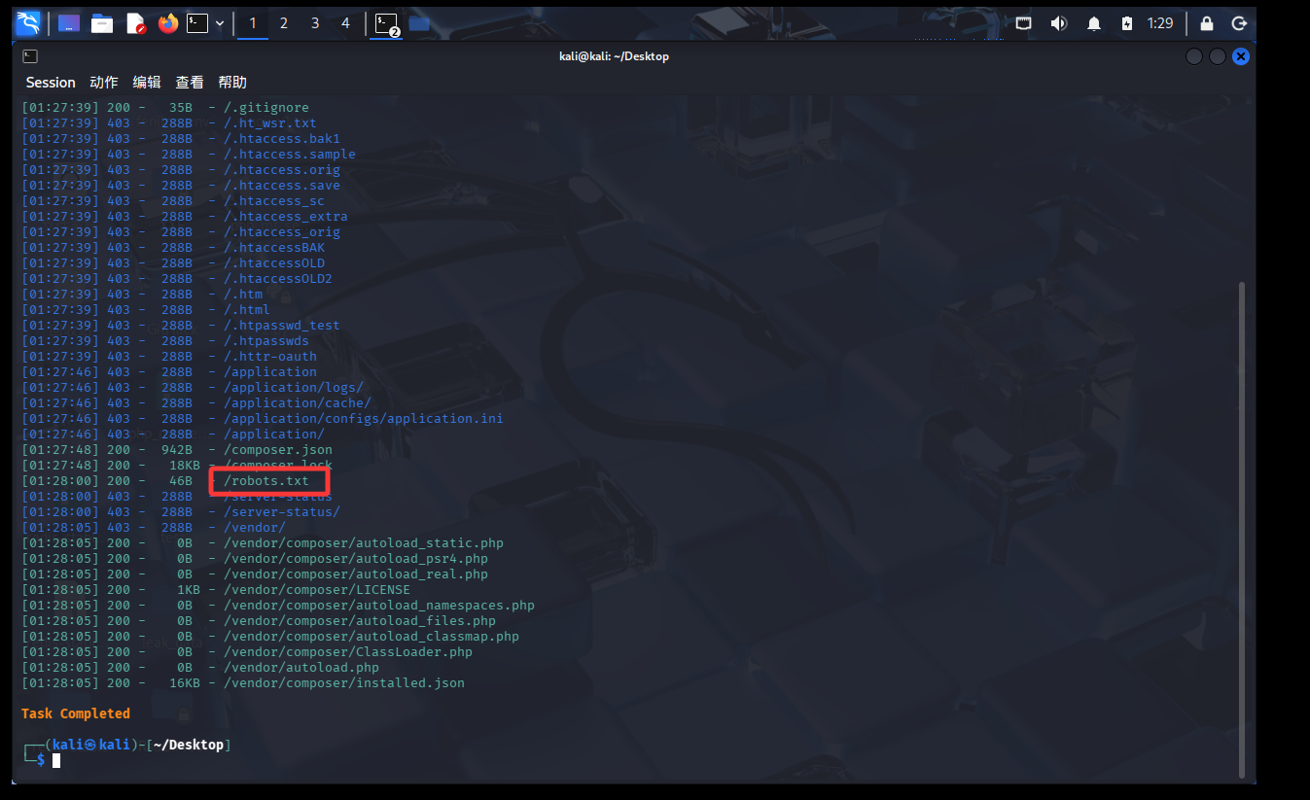Expand the terminal launcher dropdown arrow

pos(220,23)
